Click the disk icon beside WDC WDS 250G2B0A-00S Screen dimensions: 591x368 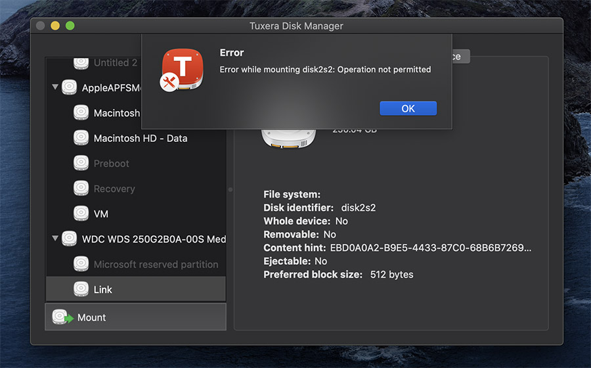click(70, 239)
